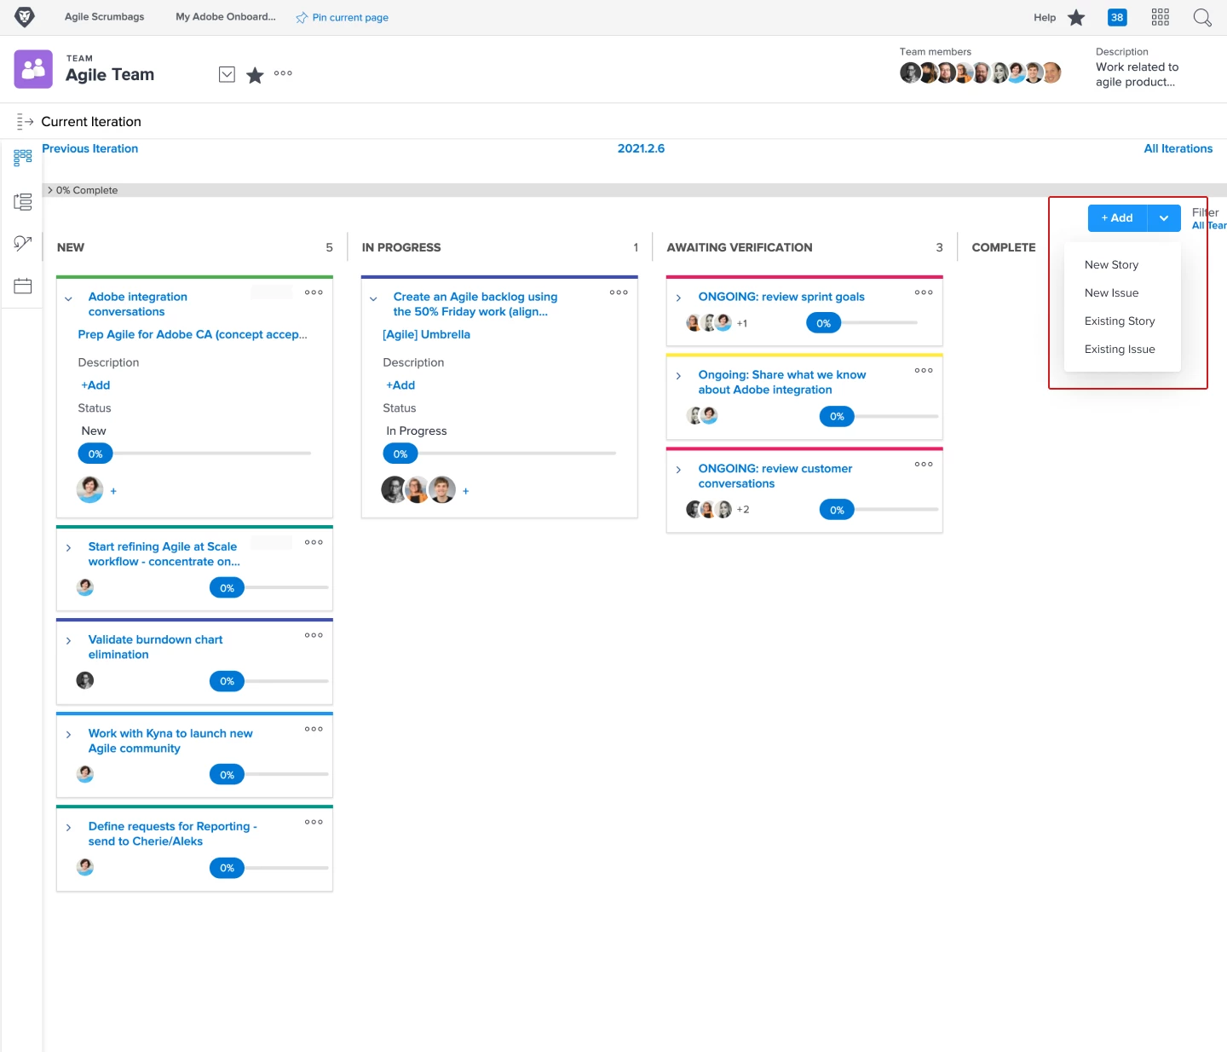Expand the 0% Complete bar

click(x=50, y=190)
